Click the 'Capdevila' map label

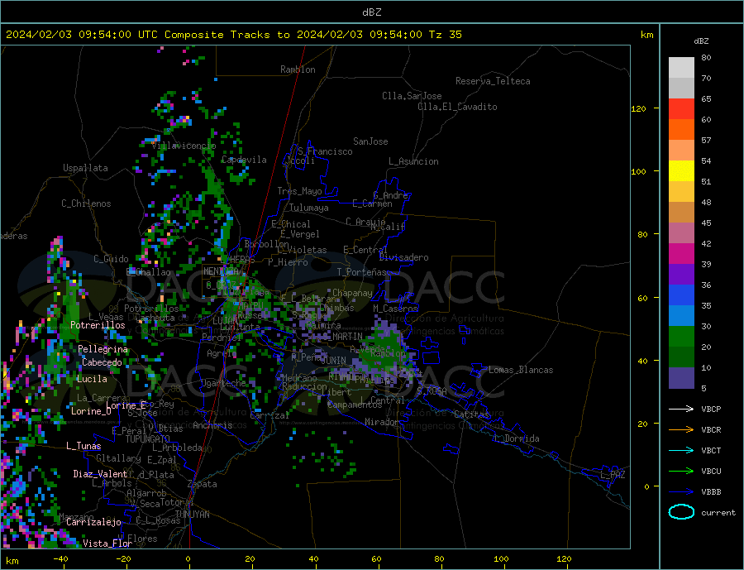(244, 160)
